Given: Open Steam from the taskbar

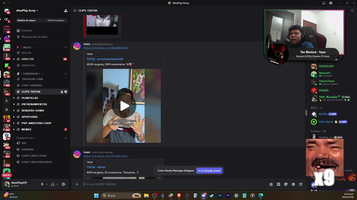Looking at the screenshot, I should coord(212,196).
